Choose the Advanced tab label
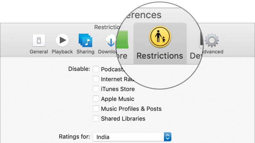The height and width of the screenshot is (143, 255). (x=213, y=51)
